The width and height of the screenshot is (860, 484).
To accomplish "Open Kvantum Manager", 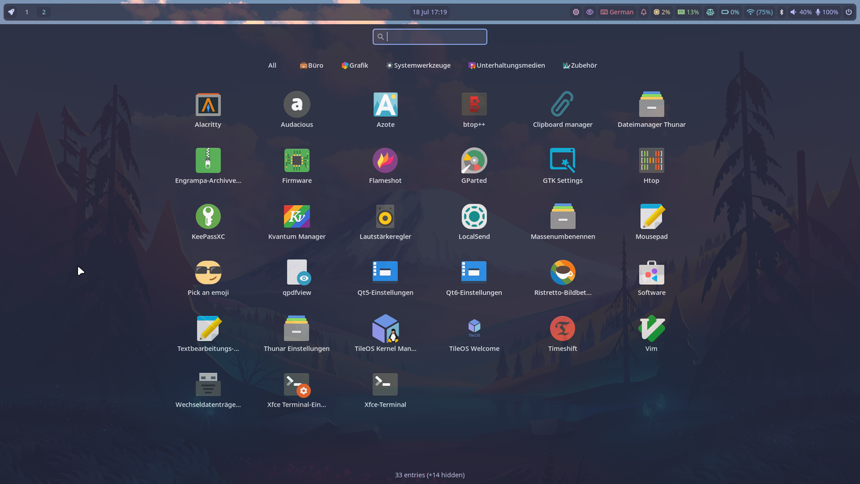I will click(x=297, y=222).
